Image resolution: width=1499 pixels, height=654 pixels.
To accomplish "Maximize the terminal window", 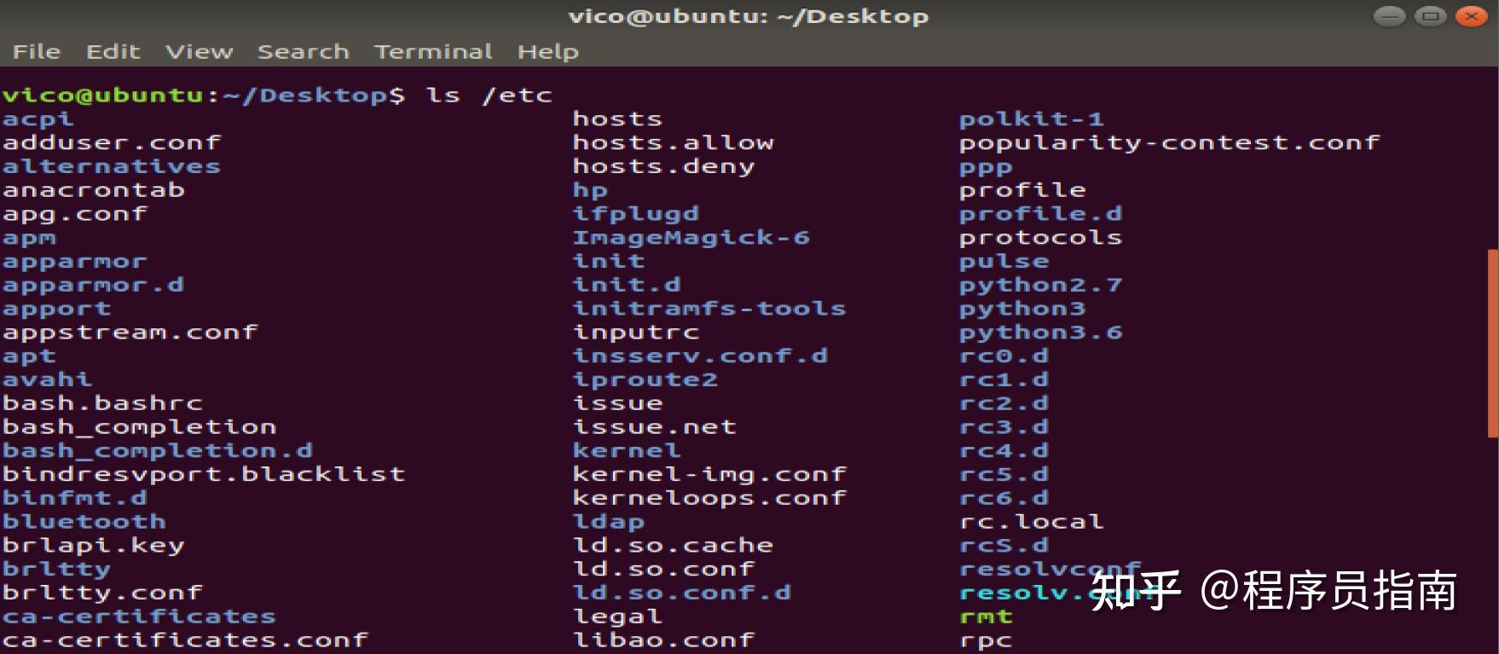I will tap(1430, 16).
